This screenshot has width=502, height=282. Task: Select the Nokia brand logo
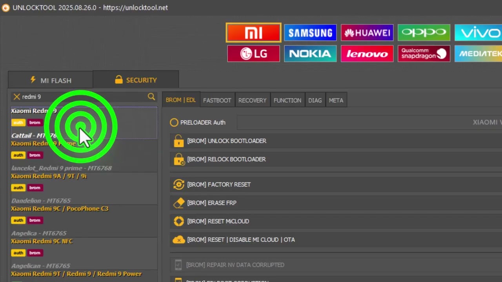310,54
